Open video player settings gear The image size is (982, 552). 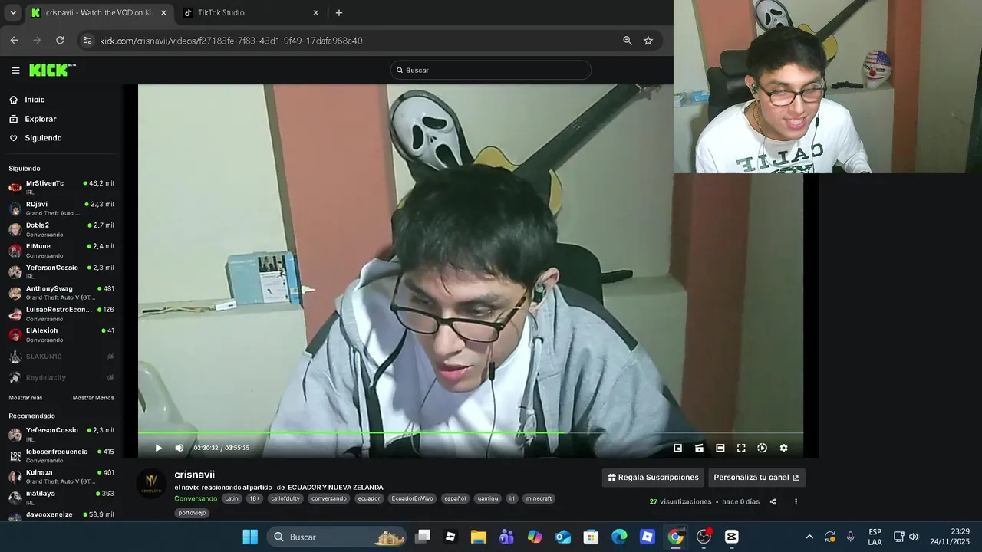click(x=783, y=448)
